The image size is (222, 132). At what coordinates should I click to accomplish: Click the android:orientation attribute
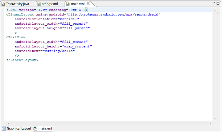pyautogui.click(x=35, y=19)
